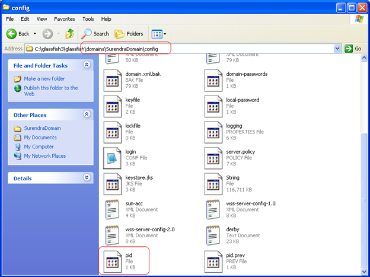The width and height of the screenshot is (370, 277).
Task: Select the domain-passwords file icon
Action: (213, 80)
